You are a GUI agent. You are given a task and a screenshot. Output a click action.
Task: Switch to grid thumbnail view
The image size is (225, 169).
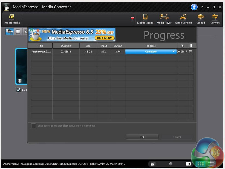201,164
